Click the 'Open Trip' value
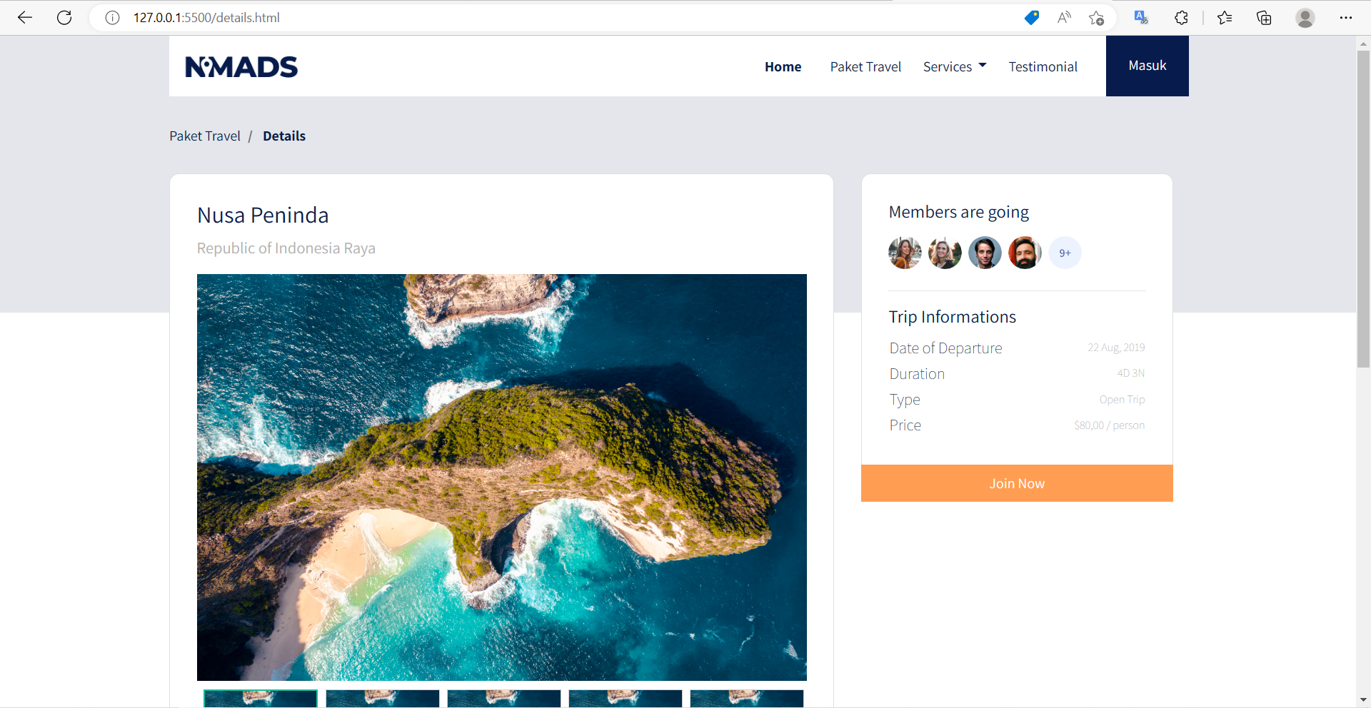The image size is (1371, 708). [x=1122, y=400]
